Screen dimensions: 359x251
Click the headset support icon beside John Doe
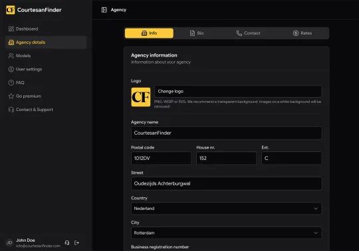pyautogui.click(x=67, y=242)
